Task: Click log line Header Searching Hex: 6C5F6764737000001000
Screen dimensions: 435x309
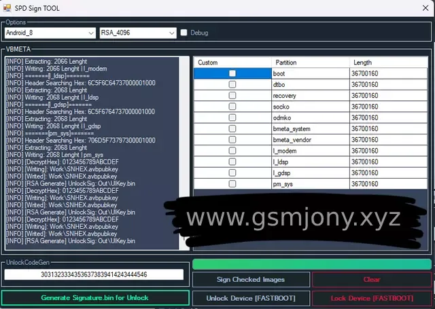Action: point(80,111)
